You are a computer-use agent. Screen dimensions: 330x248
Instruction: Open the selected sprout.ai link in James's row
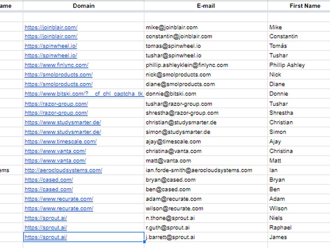tap(46, 237)
